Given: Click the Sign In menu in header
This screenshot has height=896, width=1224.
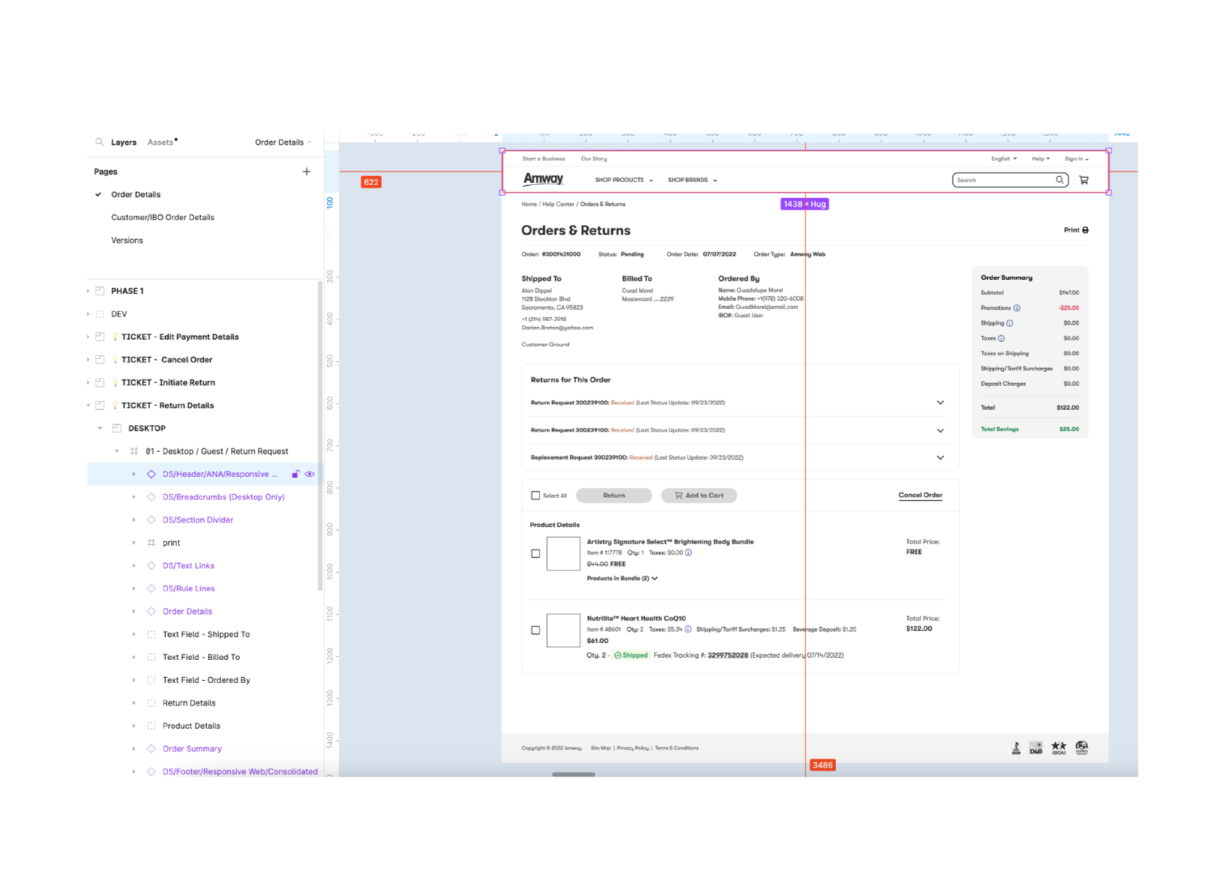Looking at the screenshot, I should pos(1076,159).
